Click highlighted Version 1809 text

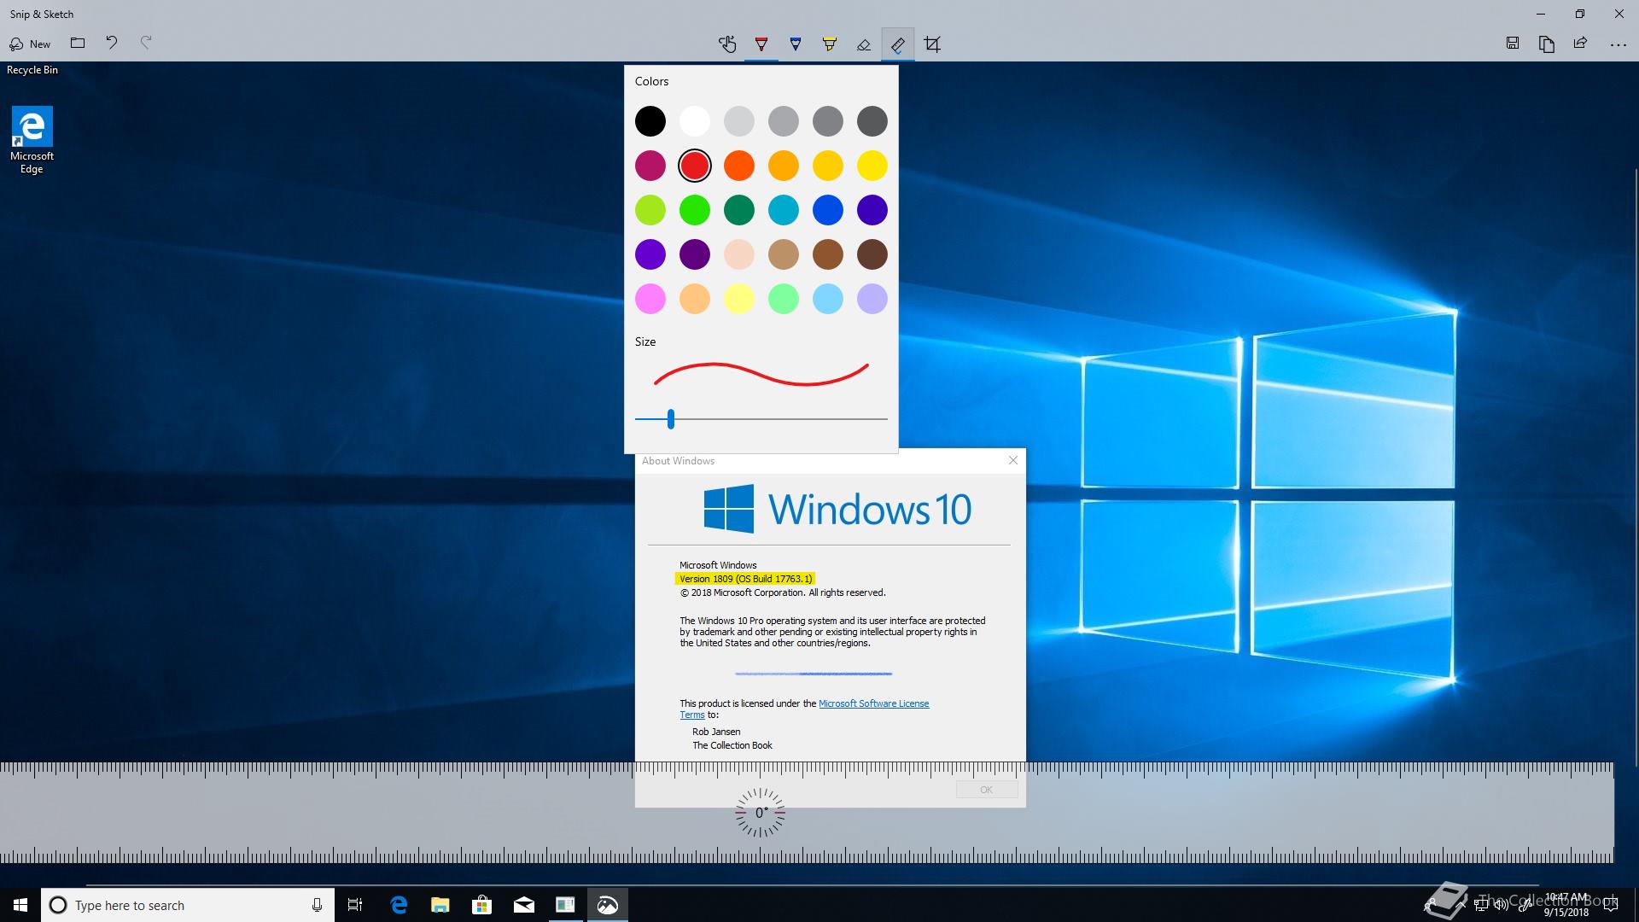[745, 579]
